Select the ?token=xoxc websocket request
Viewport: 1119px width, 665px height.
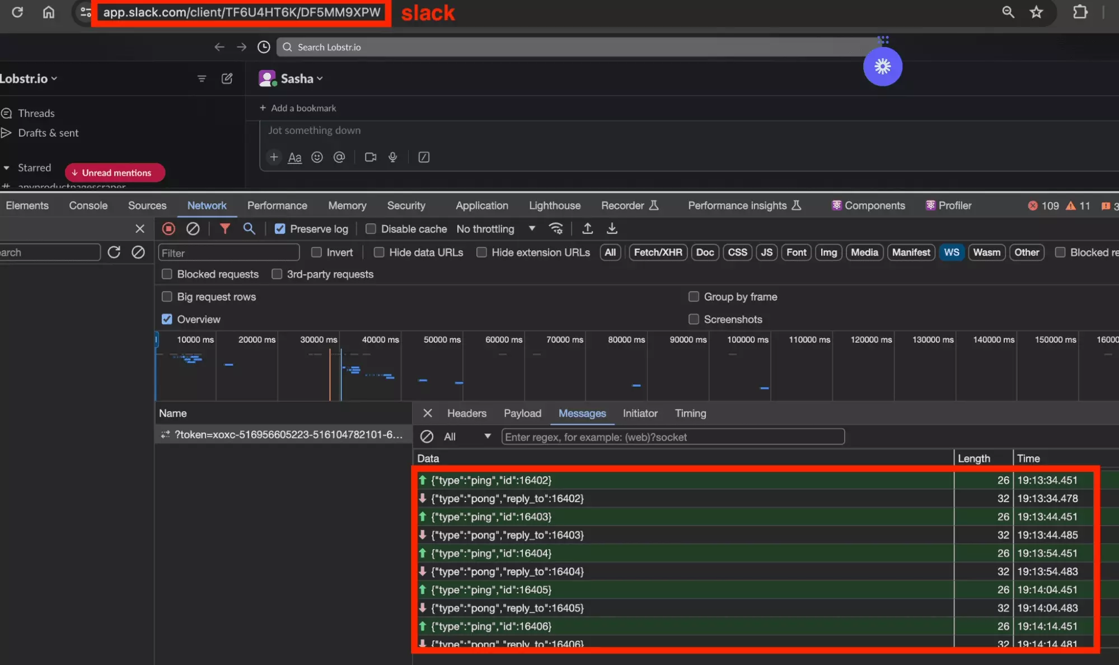pyautogui.click(x=283, y=434)
